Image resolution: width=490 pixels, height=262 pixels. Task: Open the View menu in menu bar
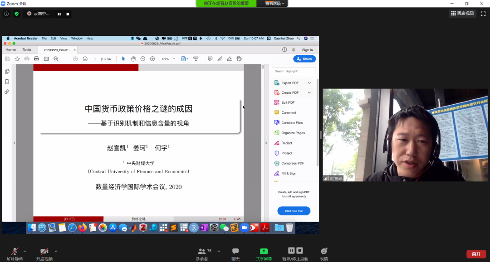point(64,39)
